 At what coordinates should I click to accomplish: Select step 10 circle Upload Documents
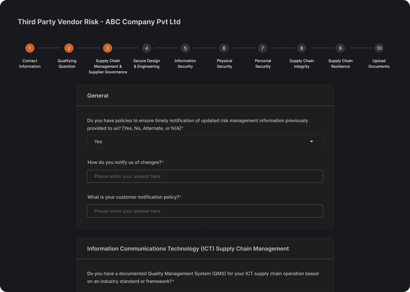pos(379,48)
